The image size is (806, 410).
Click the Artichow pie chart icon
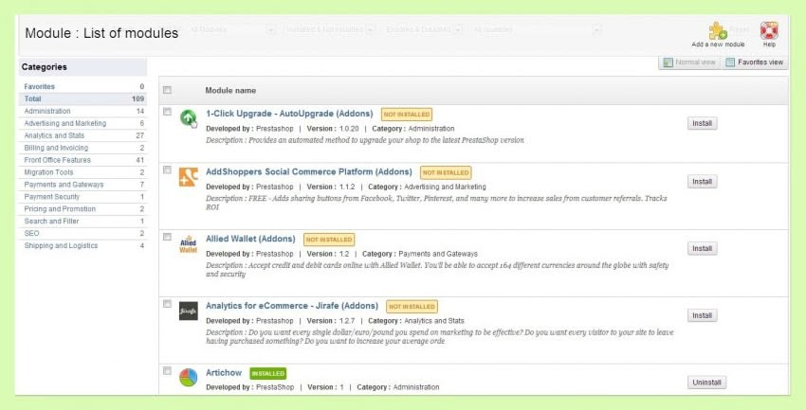click(x=188, y=378)
